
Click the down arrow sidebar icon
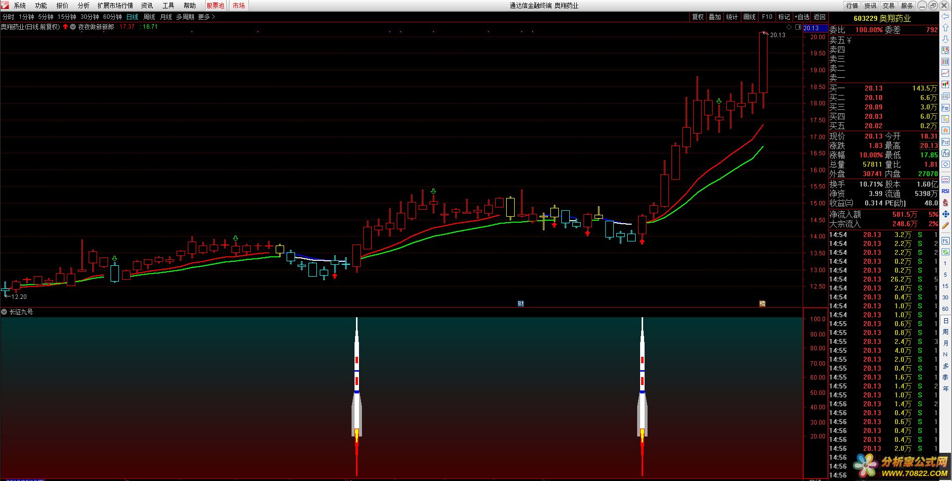click(946, 39)
